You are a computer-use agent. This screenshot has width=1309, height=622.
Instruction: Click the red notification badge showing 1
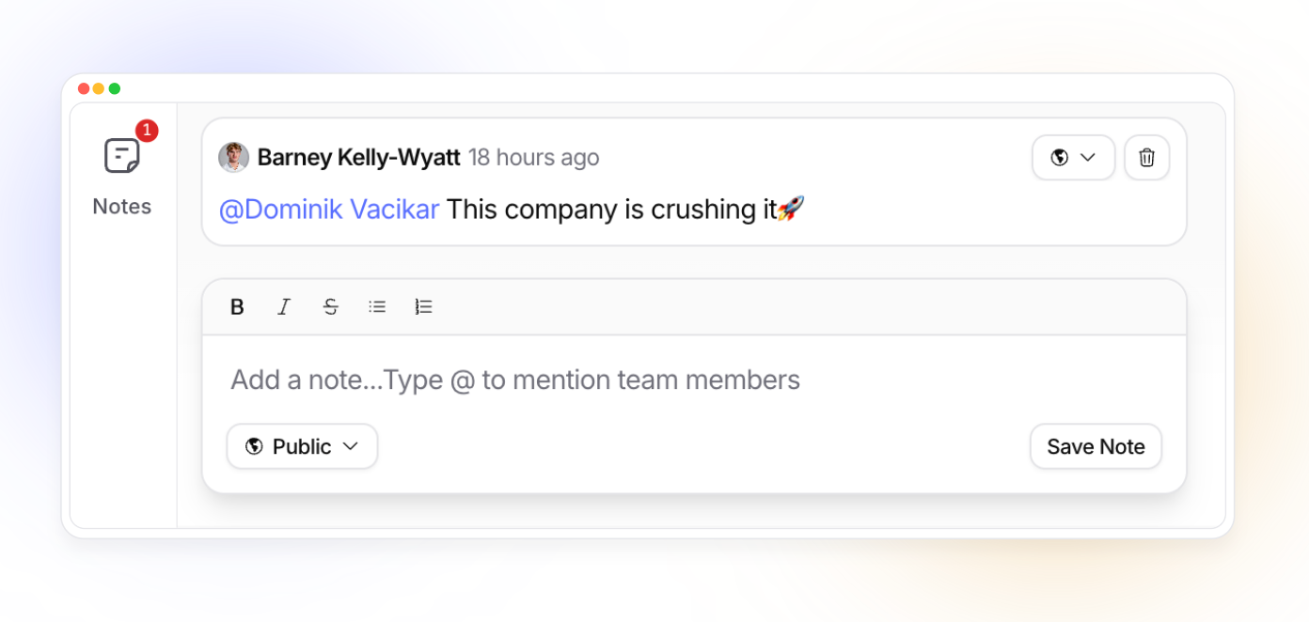click(147, 131)
